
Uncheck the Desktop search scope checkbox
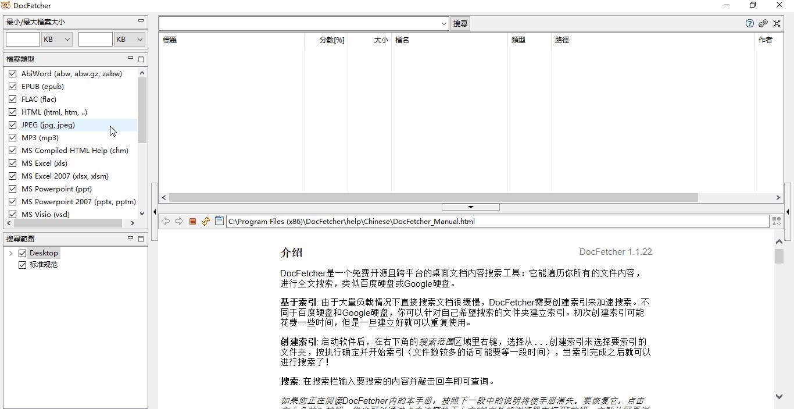23,253
